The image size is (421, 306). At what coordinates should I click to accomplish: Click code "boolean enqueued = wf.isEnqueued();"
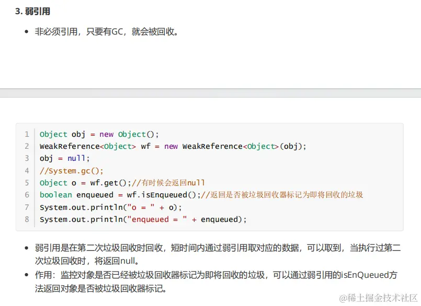(120, 195)
